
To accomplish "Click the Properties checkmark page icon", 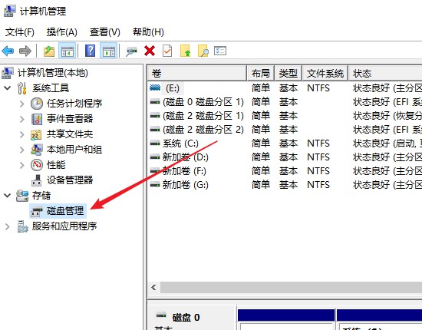I will (167, 51).
